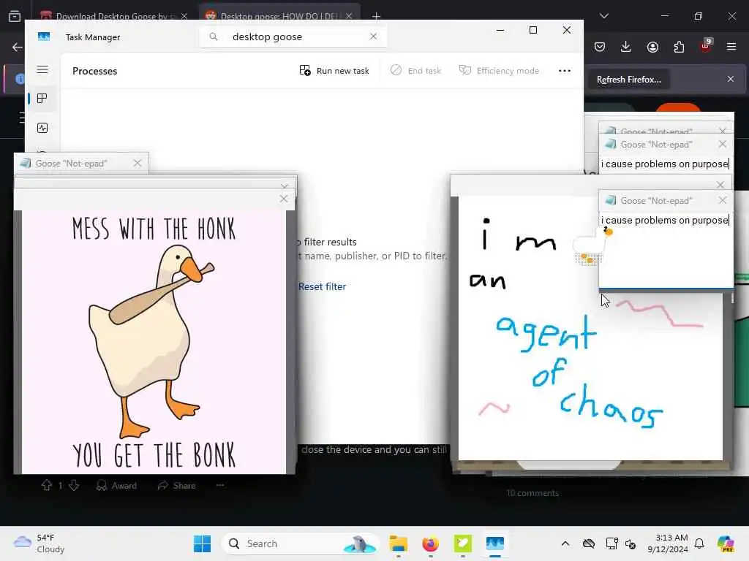
Task: Click the upper 'i cause problems on purpose' text
Action: click(665, 164)
